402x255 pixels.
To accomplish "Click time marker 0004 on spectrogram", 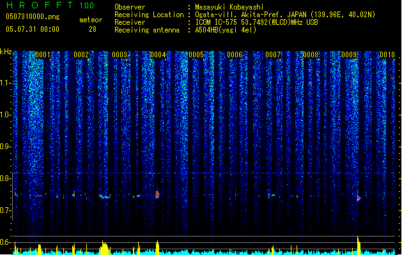I will coord(158,55).
